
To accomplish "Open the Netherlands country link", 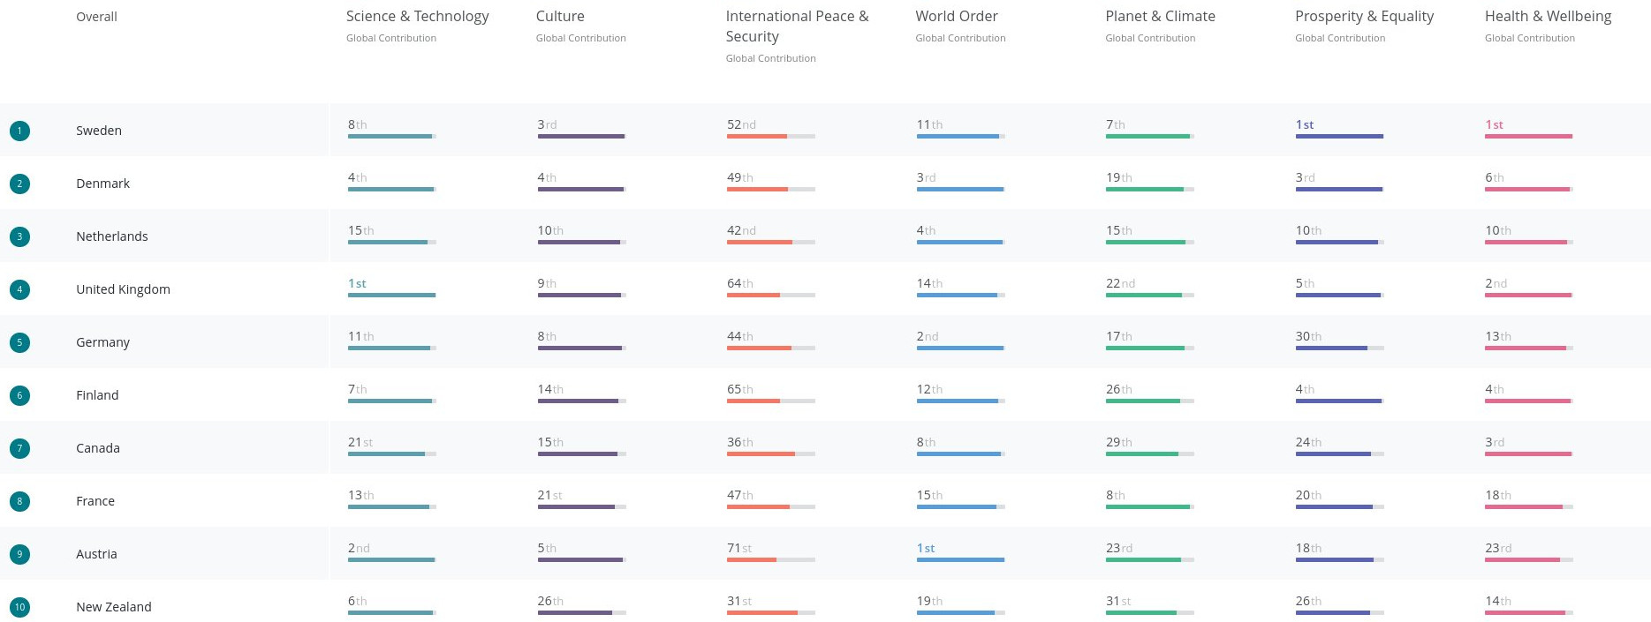I will pyautogui.click(x=112, y=236).
